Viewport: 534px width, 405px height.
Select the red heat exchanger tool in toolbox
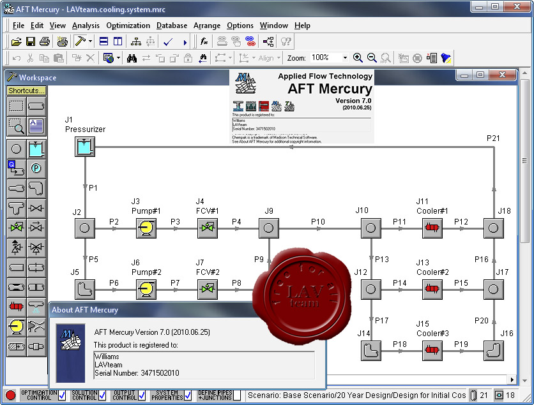click(17, 307)
